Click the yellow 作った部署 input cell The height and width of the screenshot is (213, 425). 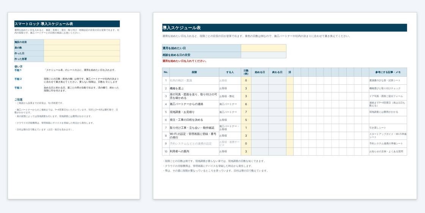tap(82, 59)
